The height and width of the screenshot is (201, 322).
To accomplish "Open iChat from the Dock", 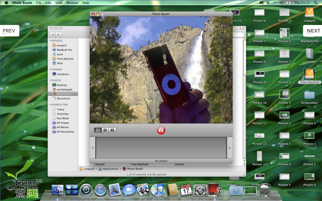I will click(129, 190).
